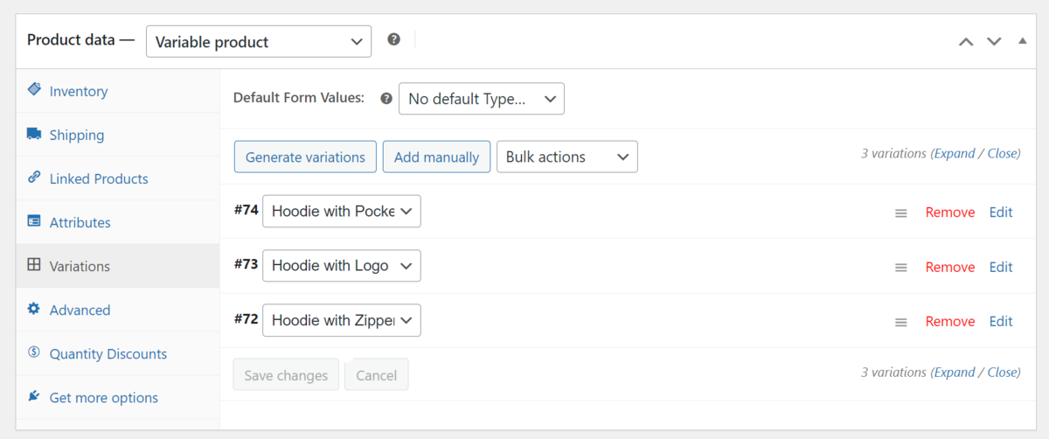The width and height of the screenshot is (1049, 439).
Task: Click bottom Expand variations link
Action: point(955,372)
